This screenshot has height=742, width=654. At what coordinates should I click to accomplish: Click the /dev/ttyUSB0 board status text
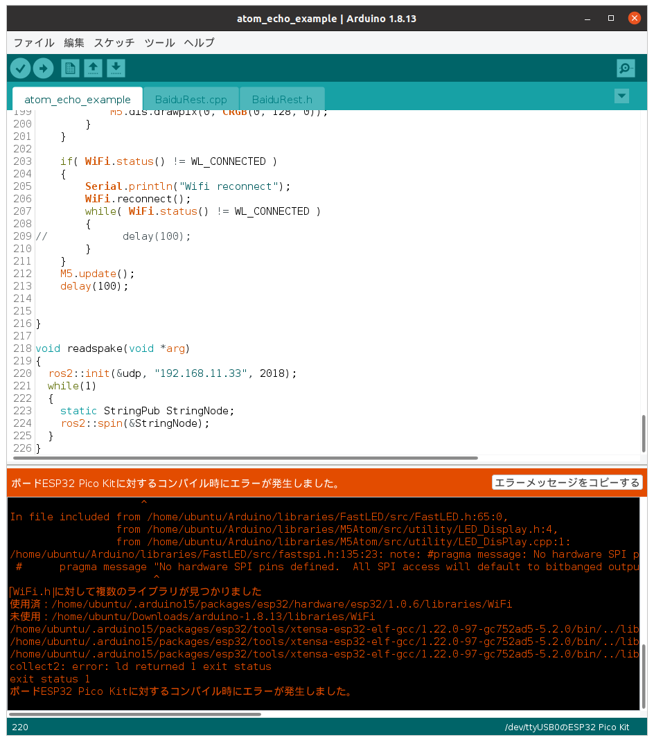coord(567,727)
